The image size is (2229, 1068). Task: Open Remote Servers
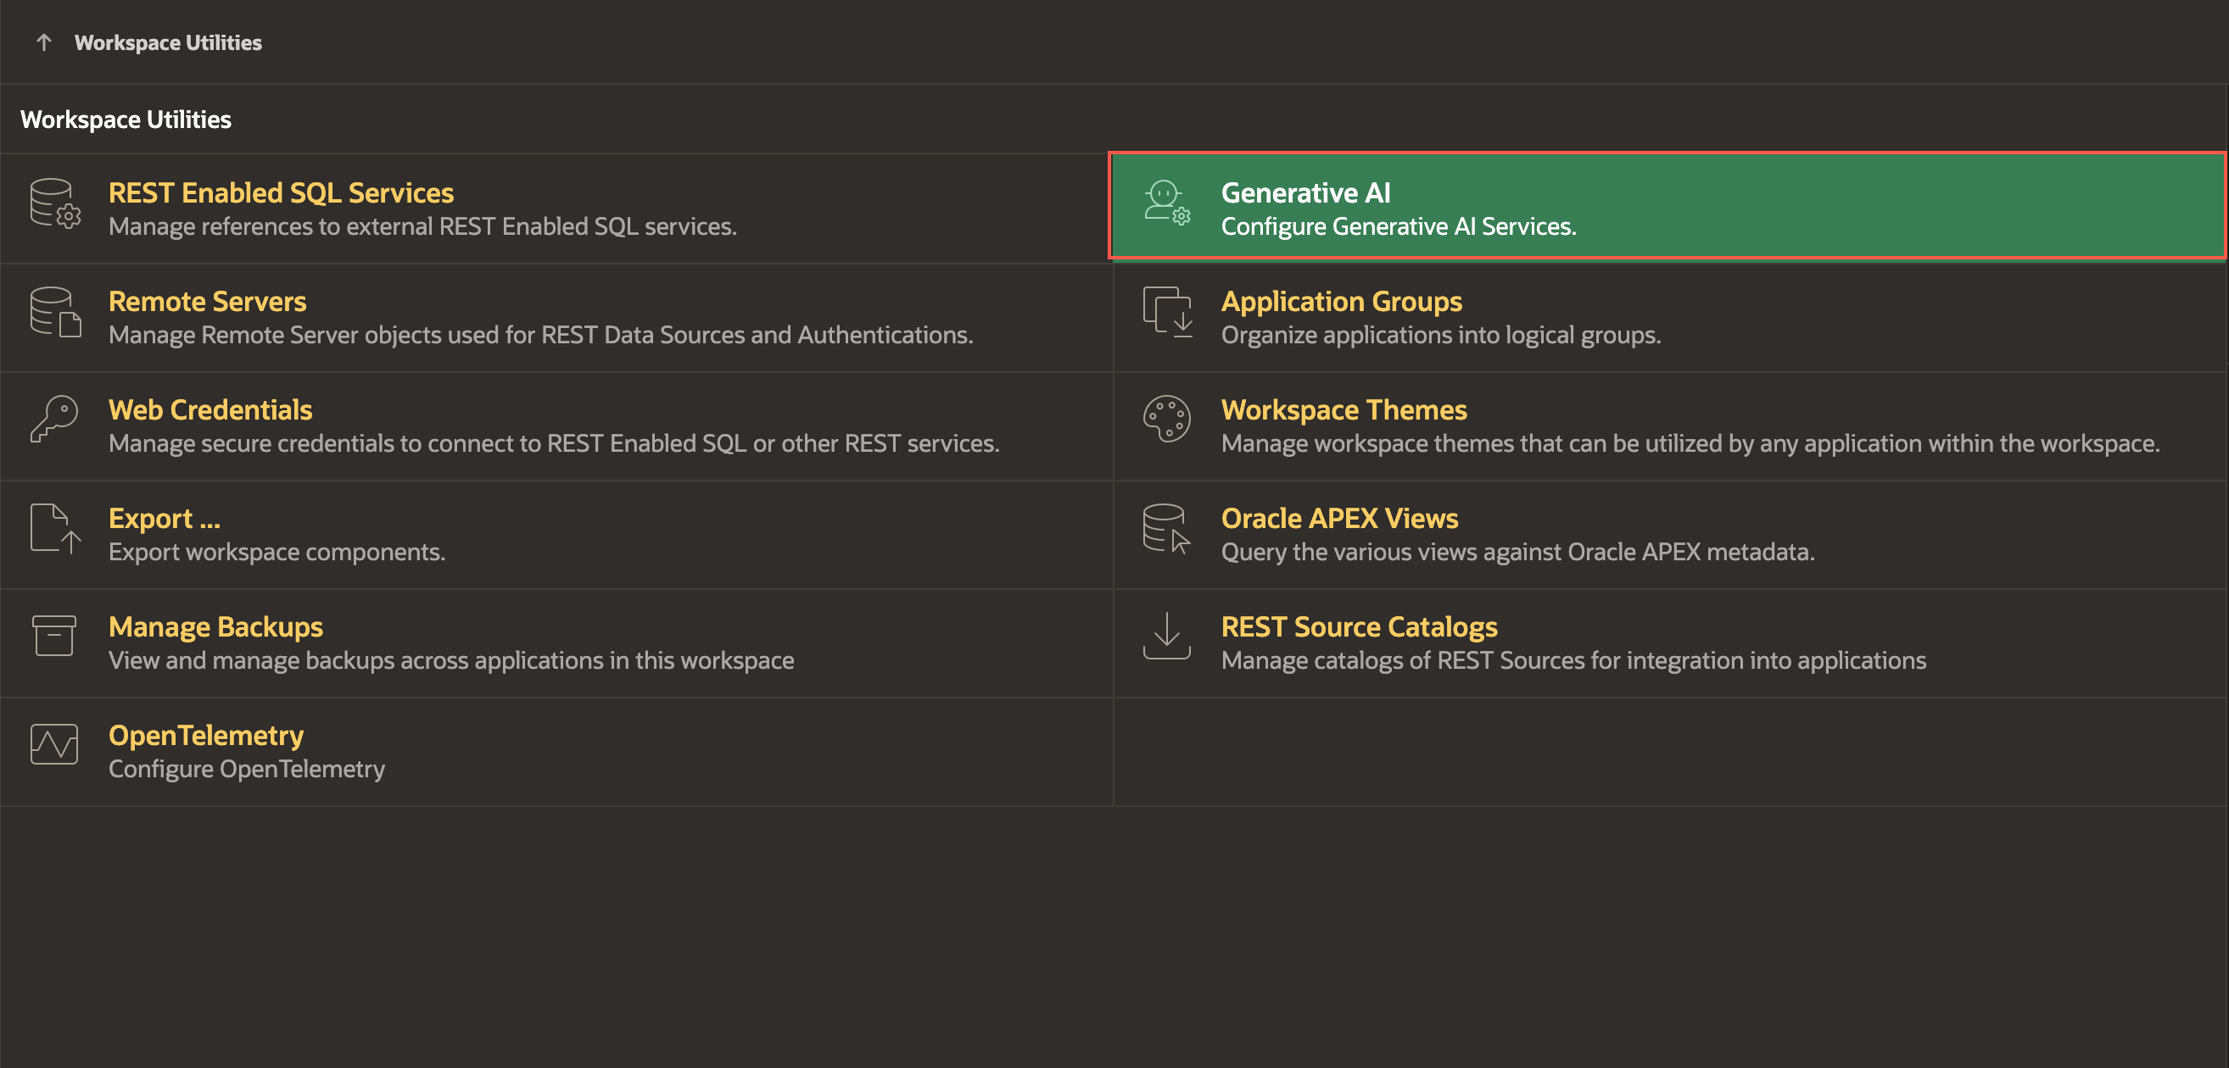(x=208, y=301)
